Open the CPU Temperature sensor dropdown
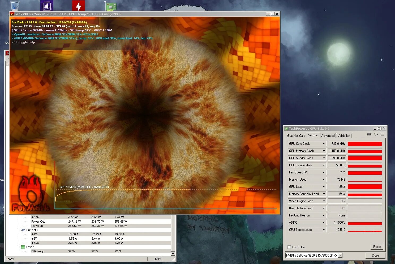This screenshot has height=264, width=395. coord(324,230)
